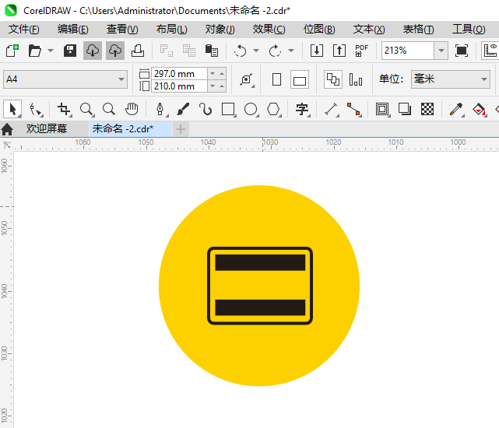499x428 pixels.
Task: Open the 布局(L) menu
Action: point(172,30)
